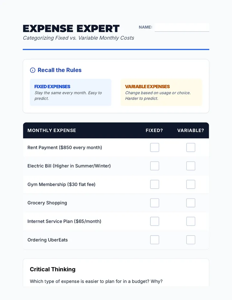
Task: Check Variable for Internet Service Plan
Action: 191,221
